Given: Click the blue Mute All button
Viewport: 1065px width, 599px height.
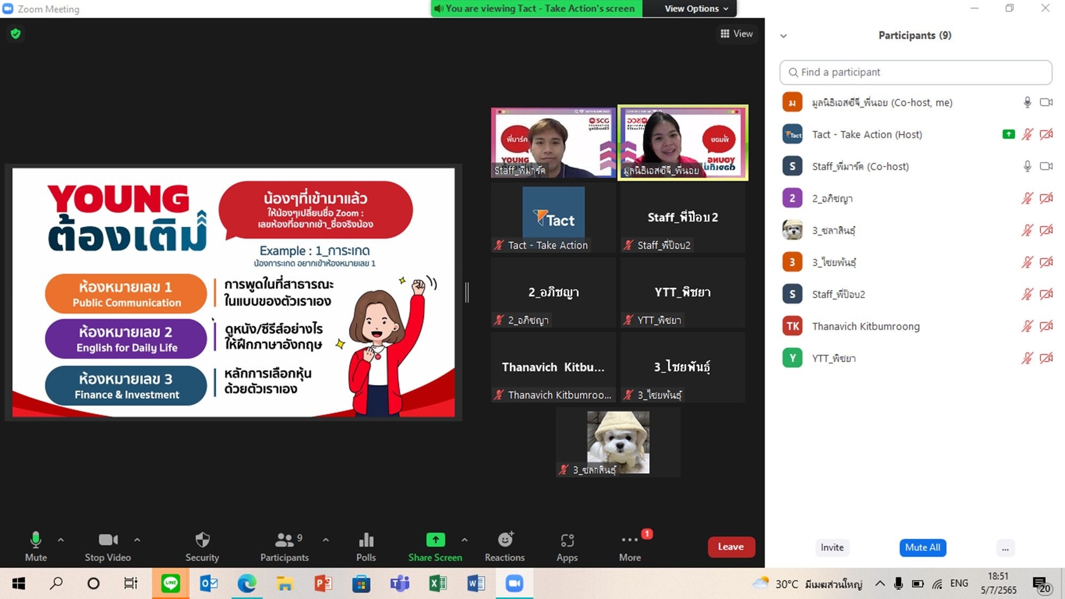Looking at the screenshot, I should (922, 547).
